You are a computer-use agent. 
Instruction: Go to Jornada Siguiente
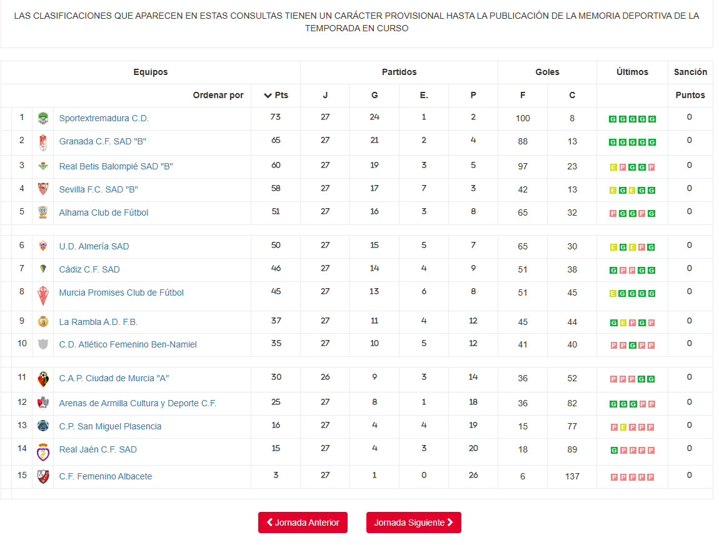[414, 522]
